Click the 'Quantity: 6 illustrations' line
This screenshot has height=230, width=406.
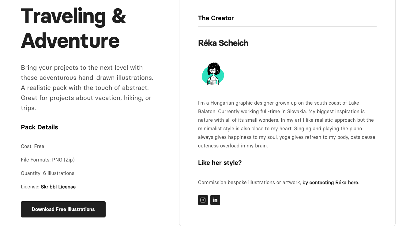tap(47, 173)
